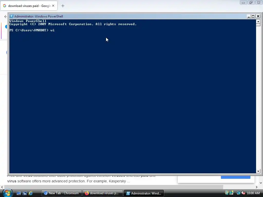Screen dimensions: 263x197
Task: Select the 'download viruses paid - Google' browser tab
Action: 29,6
